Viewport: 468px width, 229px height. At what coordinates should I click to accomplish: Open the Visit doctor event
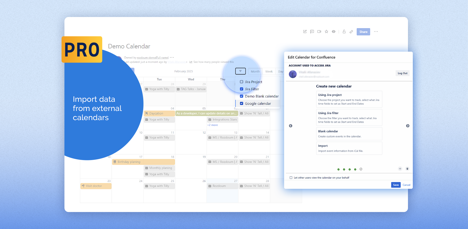(96, 186)
